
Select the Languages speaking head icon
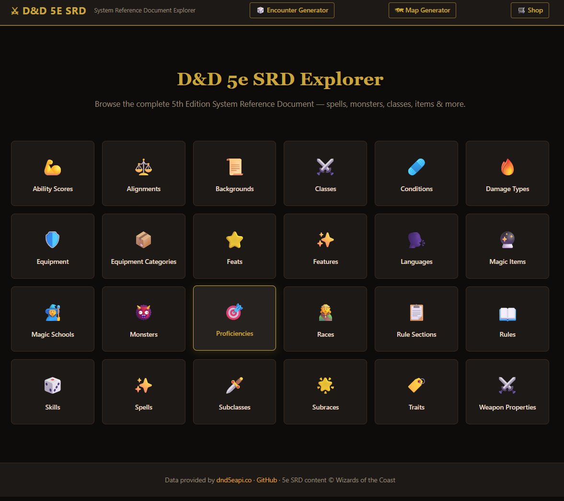(x=416, y=240)
